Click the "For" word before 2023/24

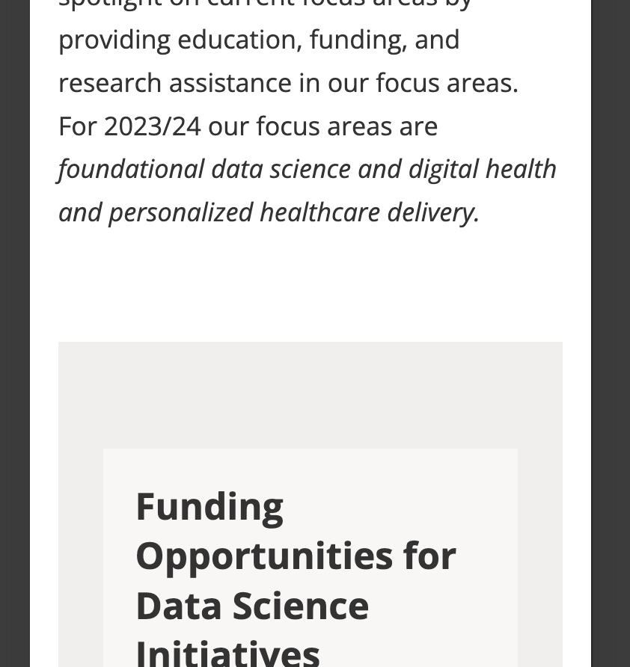coord(77,126)
